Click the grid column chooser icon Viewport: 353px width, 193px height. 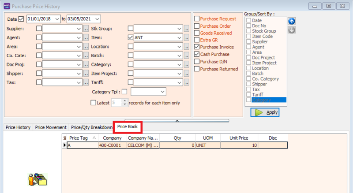(x=65, y=138)
